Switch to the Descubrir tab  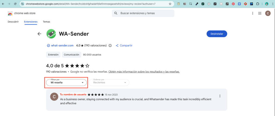point(13,22)
